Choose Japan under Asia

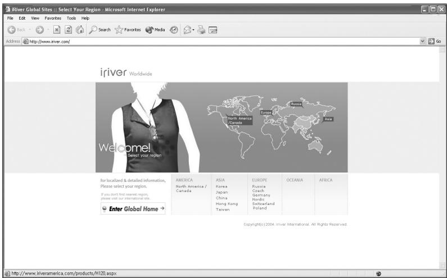[x=222, y=192]
